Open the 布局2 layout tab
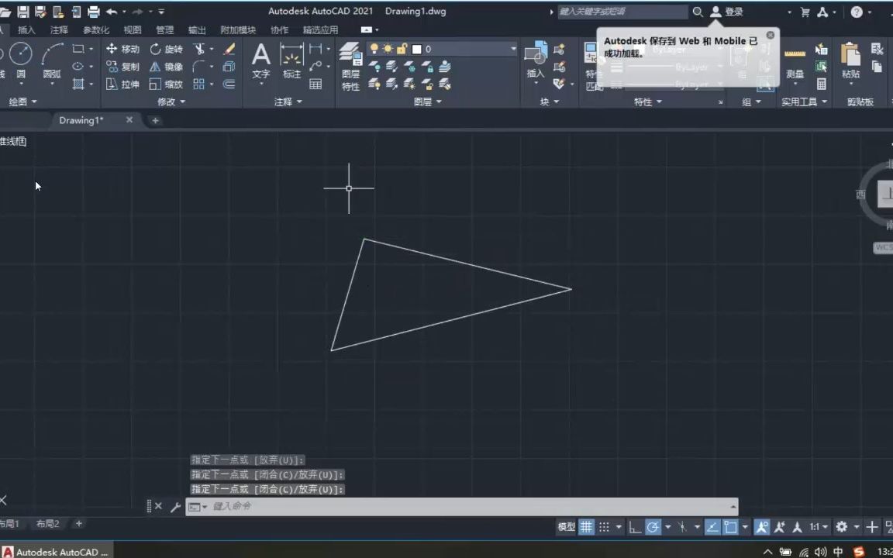This screenshot has width=893, height=558. point(47,524)
